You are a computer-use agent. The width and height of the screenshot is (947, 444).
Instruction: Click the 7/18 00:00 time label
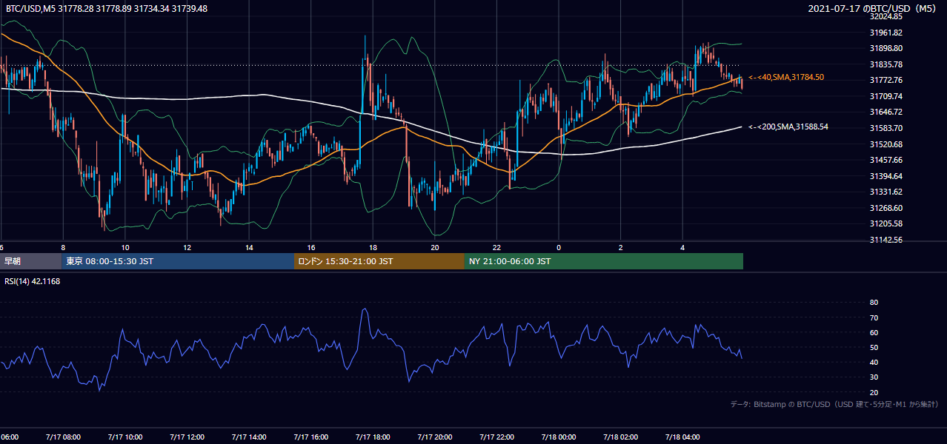(x=559, y=437)
